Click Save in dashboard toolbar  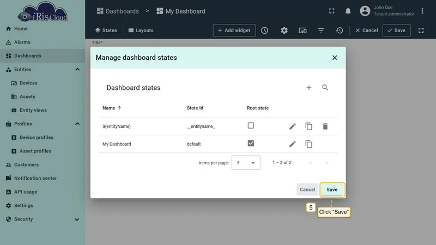coord(397,30)
